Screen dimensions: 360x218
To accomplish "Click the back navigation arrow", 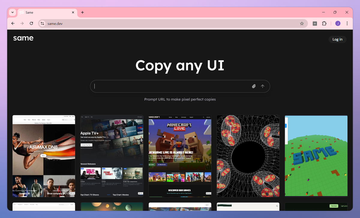I will pyautogui.click(x=13, y=23).
